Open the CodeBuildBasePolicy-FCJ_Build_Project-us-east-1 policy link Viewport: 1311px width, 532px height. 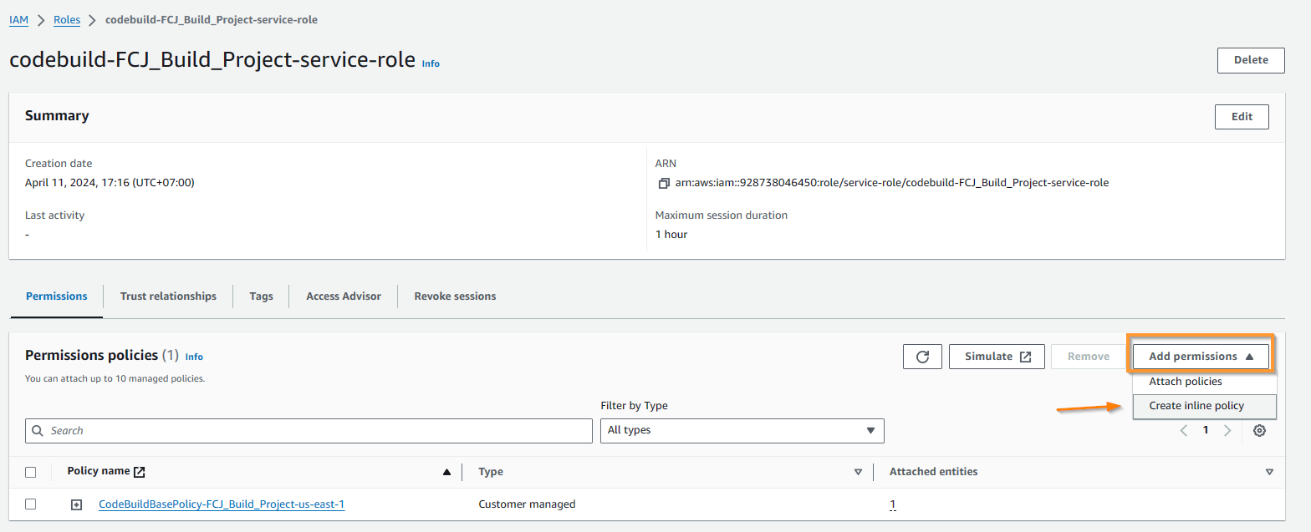[222, 504]
